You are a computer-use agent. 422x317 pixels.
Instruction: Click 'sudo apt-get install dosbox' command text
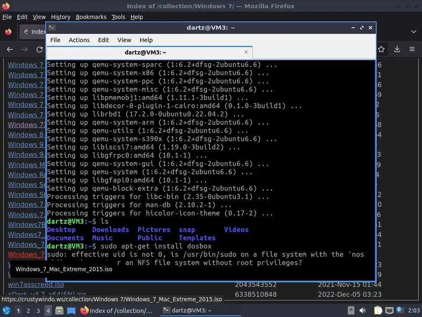coord(156,246)
